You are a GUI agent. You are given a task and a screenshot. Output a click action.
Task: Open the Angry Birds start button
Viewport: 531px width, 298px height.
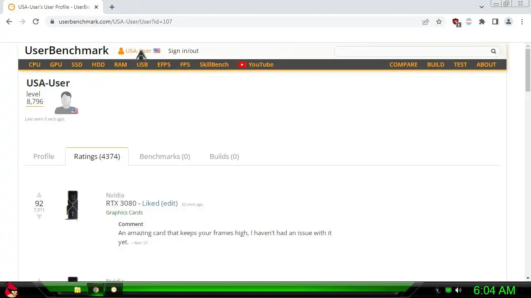coord(12,290)
